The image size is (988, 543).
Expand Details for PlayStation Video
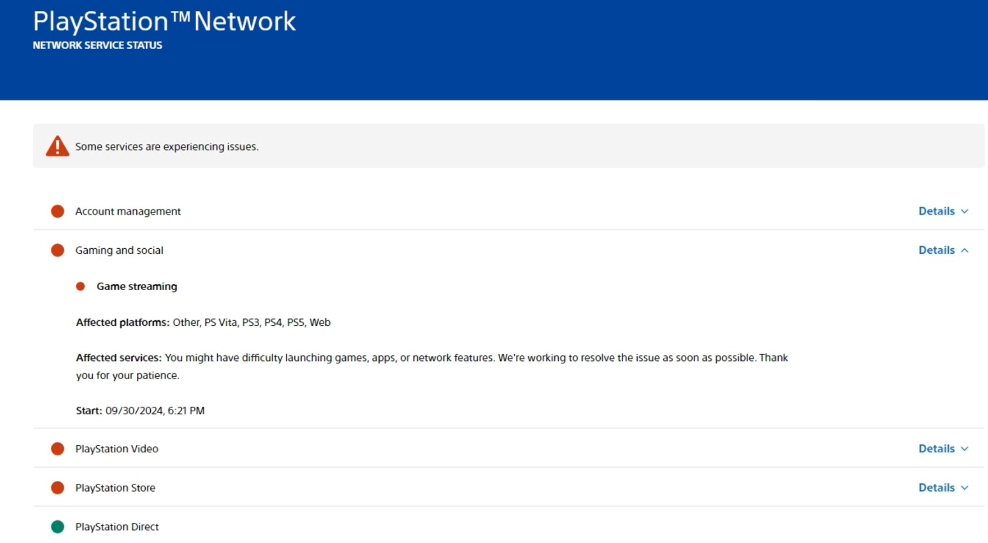943,449
